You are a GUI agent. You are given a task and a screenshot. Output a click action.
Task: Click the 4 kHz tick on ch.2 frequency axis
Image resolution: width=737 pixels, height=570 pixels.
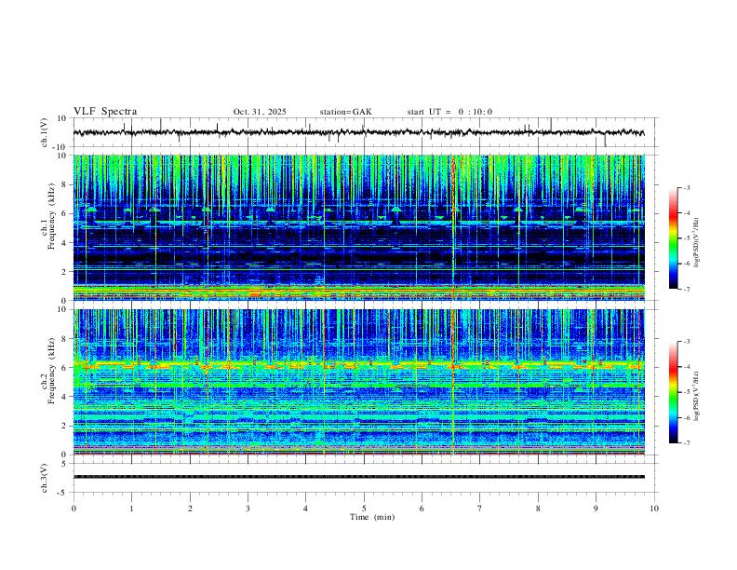[64, 397]
